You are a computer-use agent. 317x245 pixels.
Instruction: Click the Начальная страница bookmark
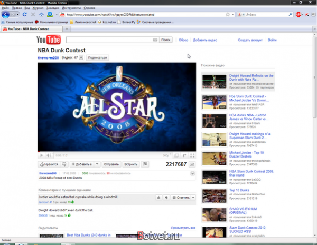pyautogui.click(x=52, y=22)
